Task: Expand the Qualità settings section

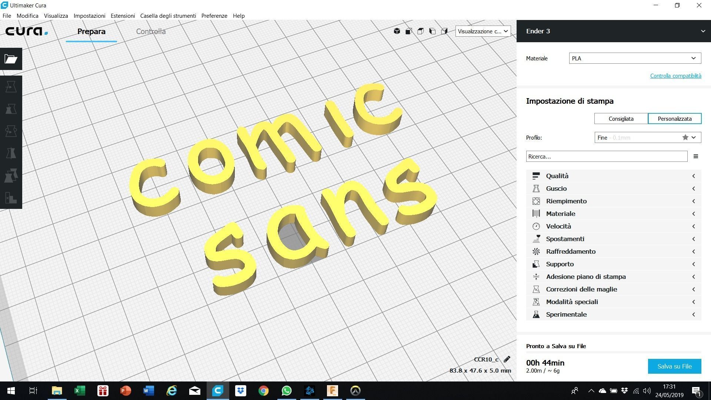Action: tap(614, 176)
